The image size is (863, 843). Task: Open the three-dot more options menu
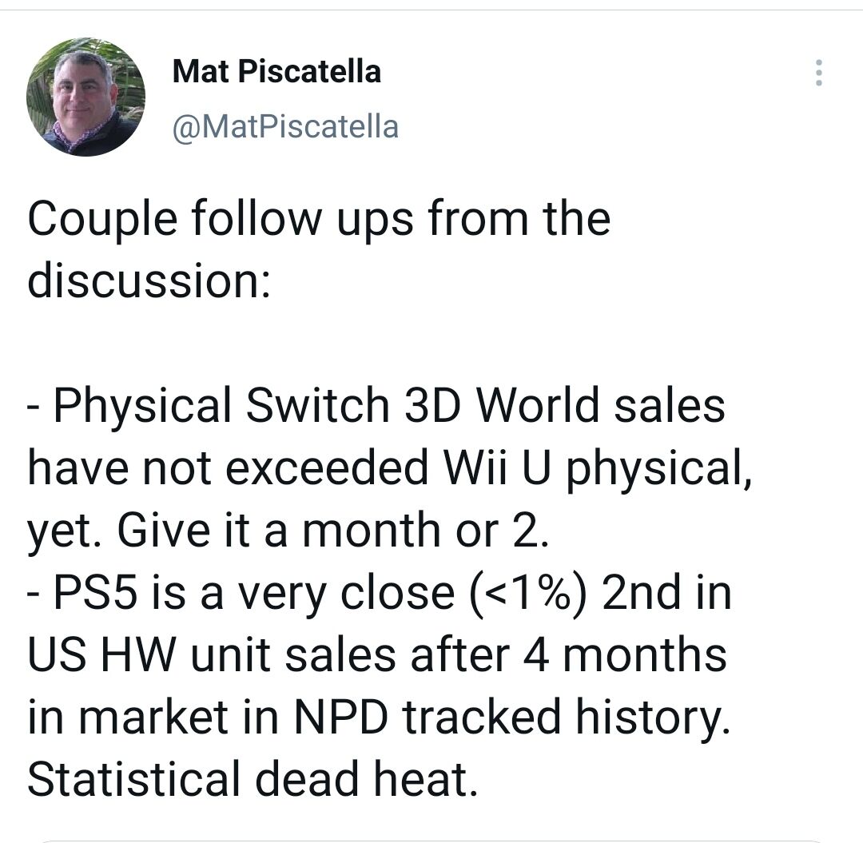pyautogui.click(x=818, y=73)
